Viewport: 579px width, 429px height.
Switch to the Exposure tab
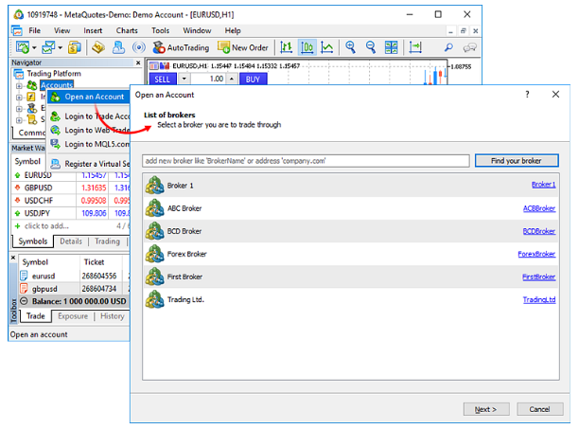tap(73, 316)
